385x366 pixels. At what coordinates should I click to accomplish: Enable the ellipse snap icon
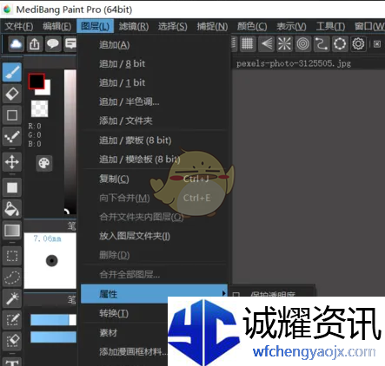[340, 44]
